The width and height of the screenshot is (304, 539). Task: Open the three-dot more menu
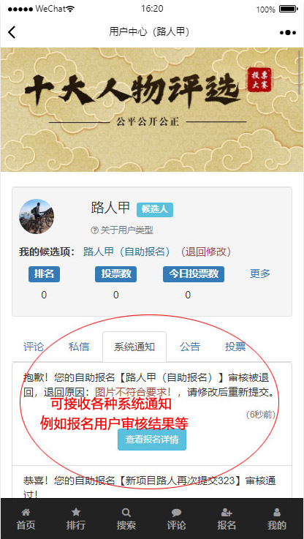point(288,33)
